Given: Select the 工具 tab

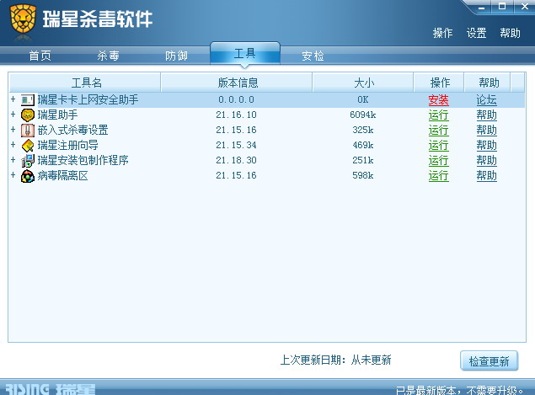Looking at the screenshot, I should coord(245,53).
